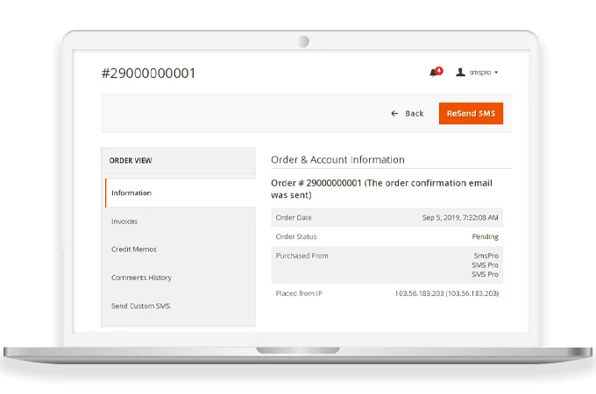Click the #29000000001 page title
The image size is (596, 394).
coord(148,74)
